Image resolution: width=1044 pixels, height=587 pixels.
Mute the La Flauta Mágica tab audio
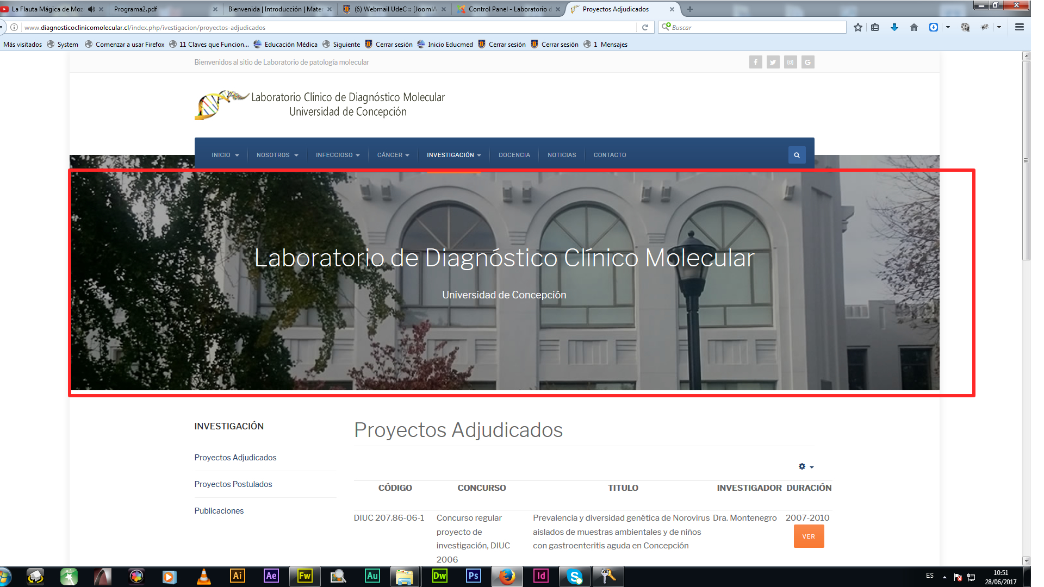pyautogui.click(x=91, y=9)
